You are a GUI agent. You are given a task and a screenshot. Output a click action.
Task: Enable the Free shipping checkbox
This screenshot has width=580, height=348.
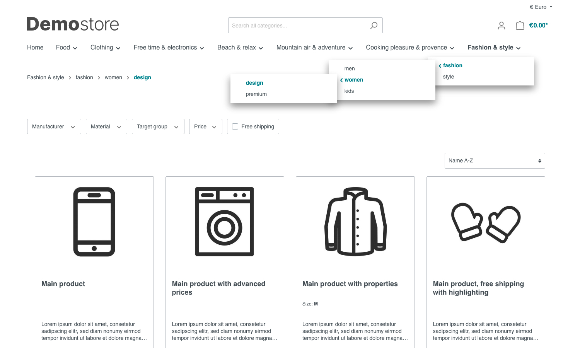tap(235, 126)
